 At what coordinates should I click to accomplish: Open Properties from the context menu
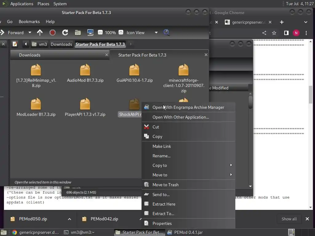[x=189, y=223]
